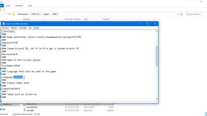Open the quick access toolbar customize arrow

tap(4, 10)
